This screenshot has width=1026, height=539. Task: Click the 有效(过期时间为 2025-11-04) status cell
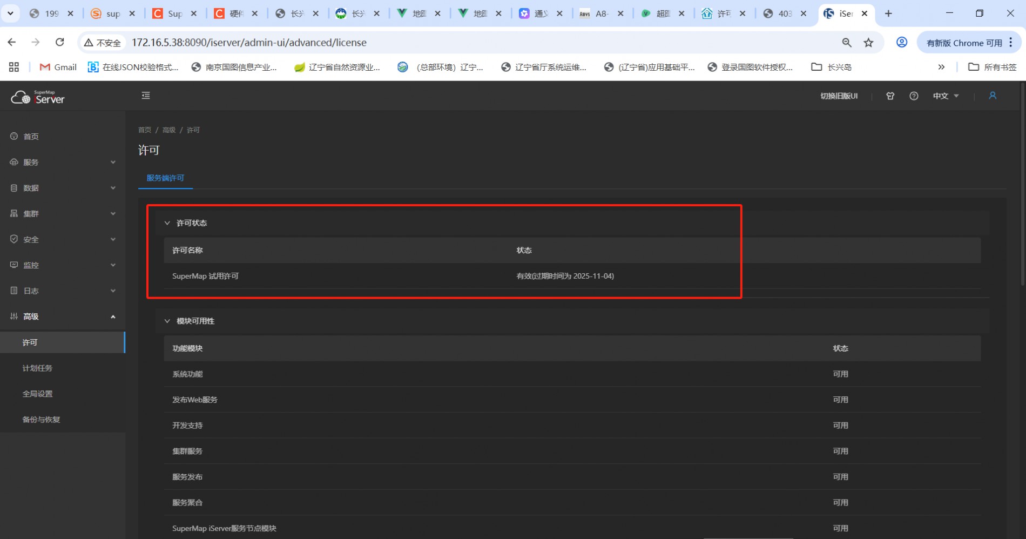pos(565,276)
